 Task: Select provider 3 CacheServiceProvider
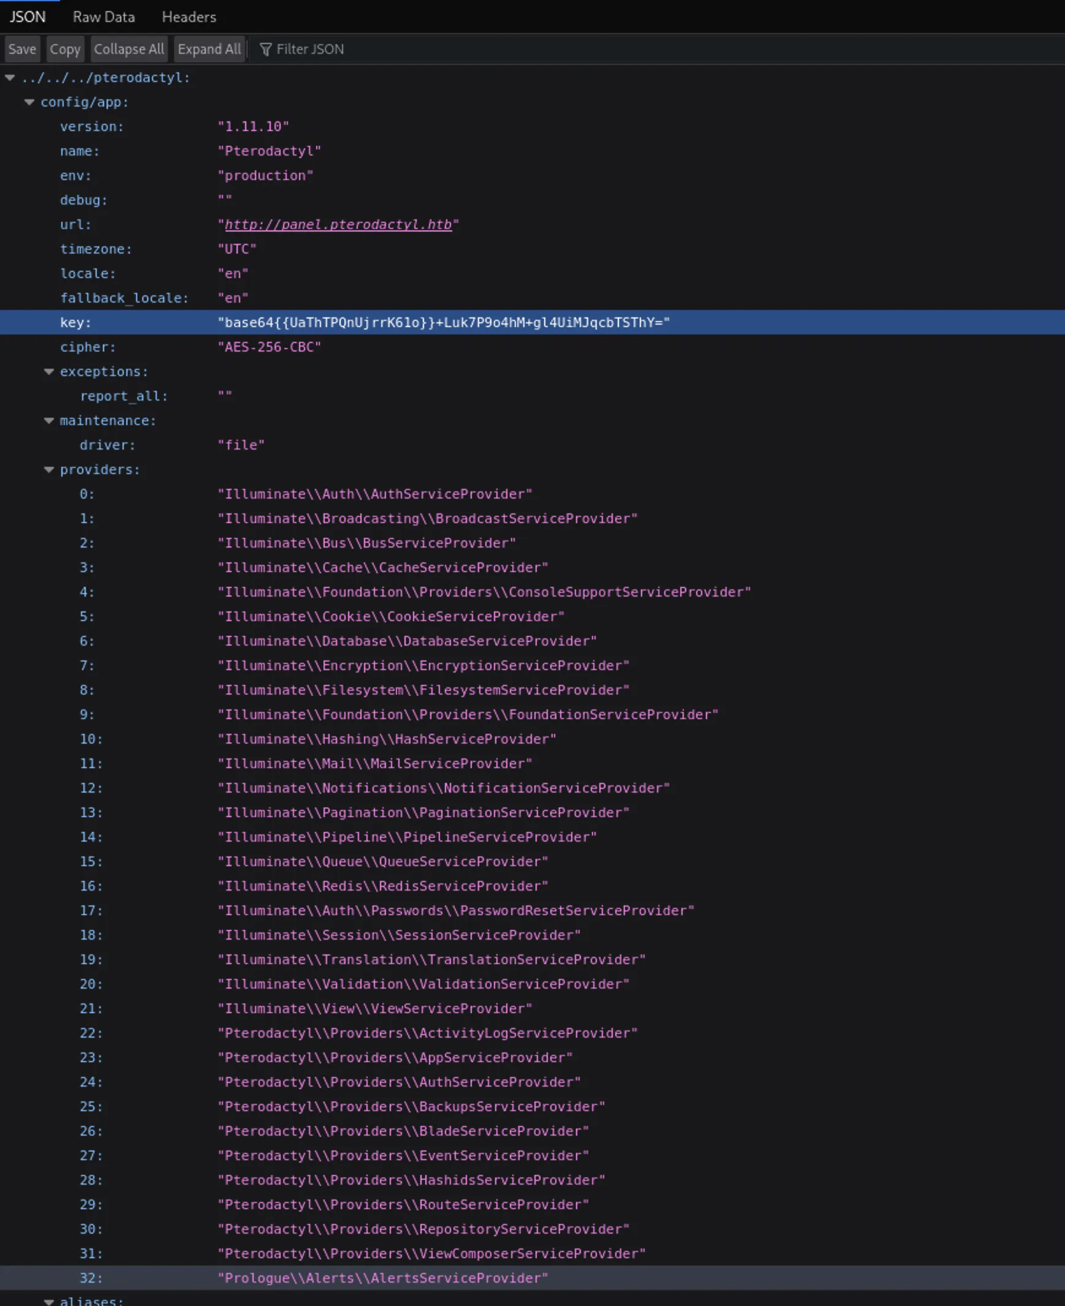tap(532, 568)
